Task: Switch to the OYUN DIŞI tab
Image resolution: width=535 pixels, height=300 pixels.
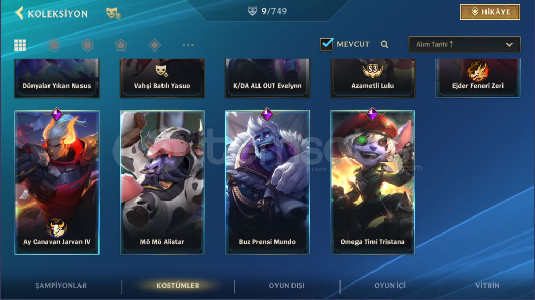Action: pos(287,286)
